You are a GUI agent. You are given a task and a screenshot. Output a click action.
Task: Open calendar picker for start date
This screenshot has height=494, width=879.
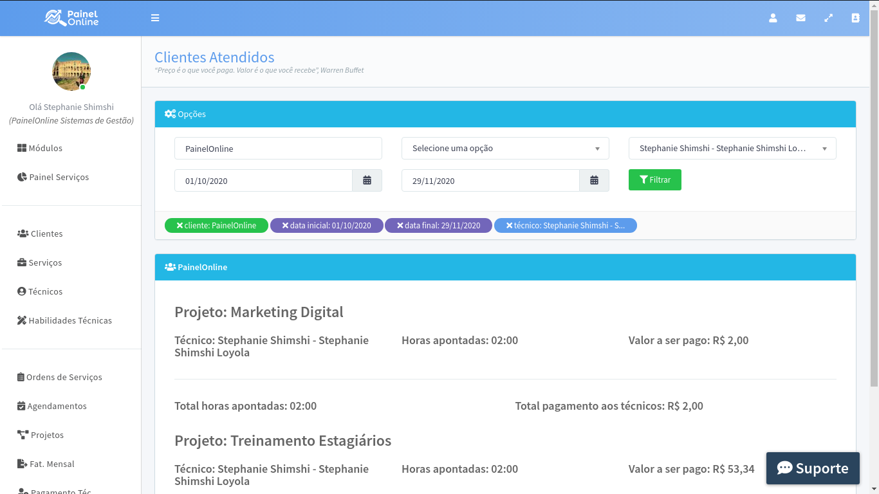pyautogui.click(x=367, y=181)
